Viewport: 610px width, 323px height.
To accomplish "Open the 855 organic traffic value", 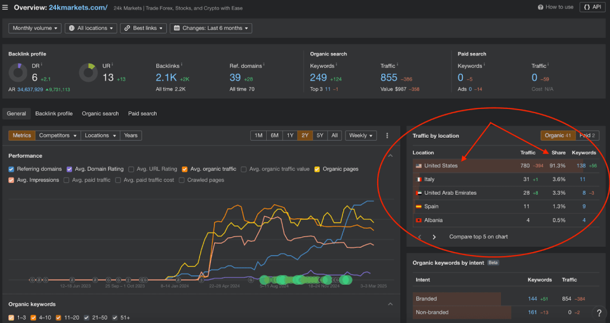I will 388,77.
